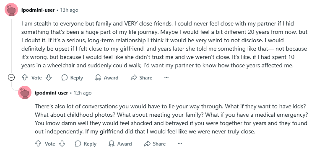
Task: Click the Reply icon under first comment
Action: click(x=64, y=78)
